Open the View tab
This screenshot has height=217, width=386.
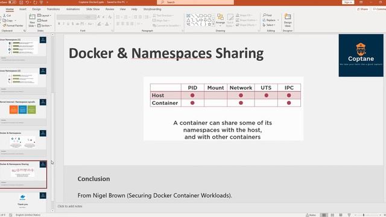pyautogui.click(x=122, y=9)
